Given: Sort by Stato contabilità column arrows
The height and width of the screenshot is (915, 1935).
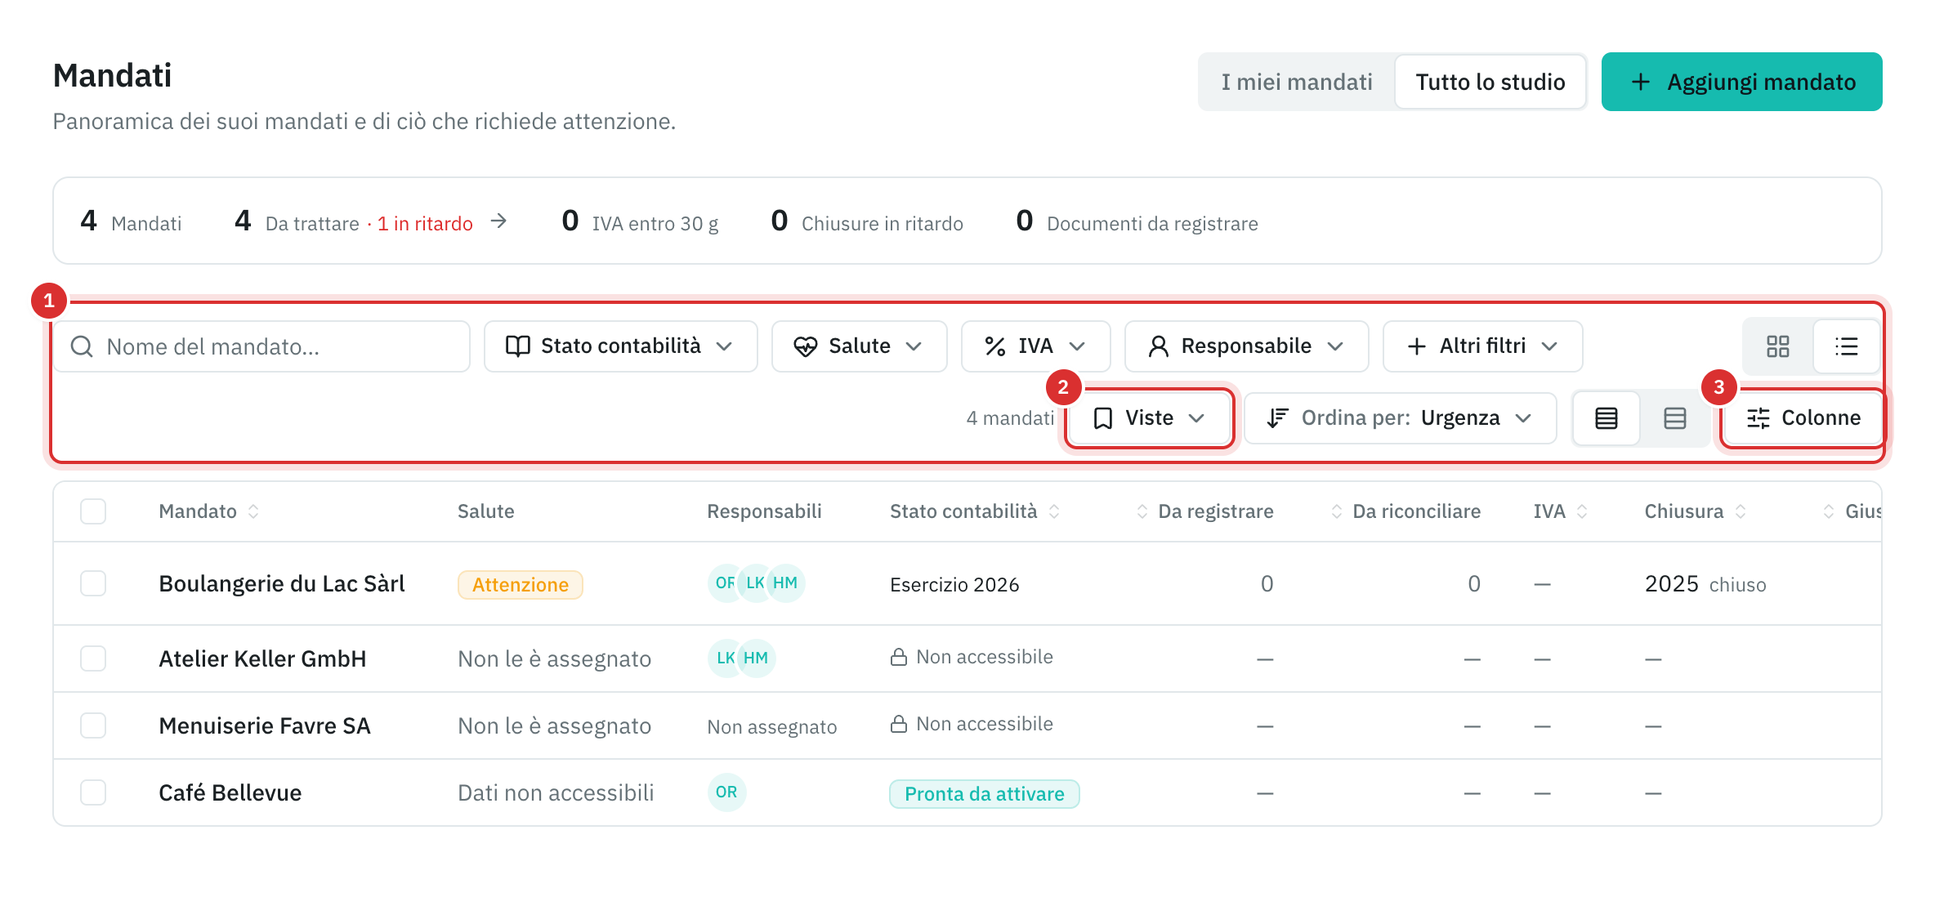Looking at the screenshot, I should pyautogui.click(x=1054, y=511).
